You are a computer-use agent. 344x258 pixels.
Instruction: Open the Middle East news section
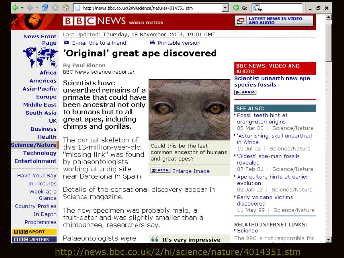point(40,105)
